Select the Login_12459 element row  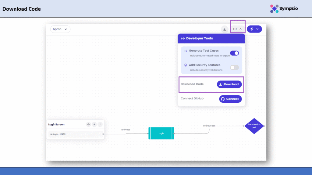pos(75,134)
